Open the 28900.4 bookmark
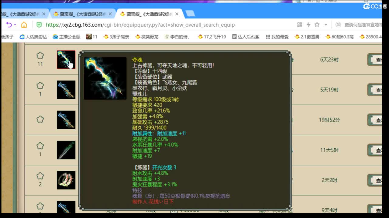Screen dimensions: 389x218 point(371,37)
